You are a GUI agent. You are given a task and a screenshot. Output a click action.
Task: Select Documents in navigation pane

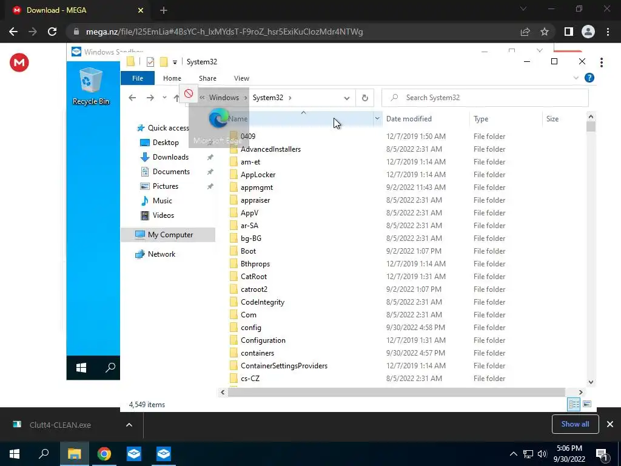171,172
